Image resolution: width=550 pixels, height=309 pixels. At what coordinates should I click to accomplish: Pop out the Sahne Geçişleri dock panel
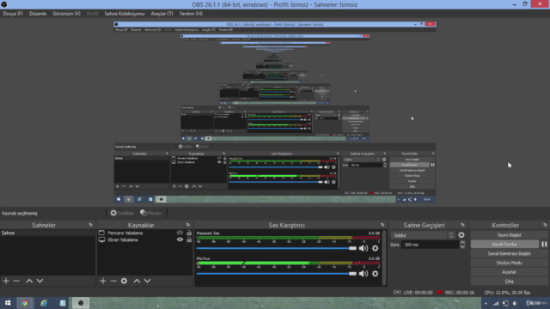click(x=462, y=225)
